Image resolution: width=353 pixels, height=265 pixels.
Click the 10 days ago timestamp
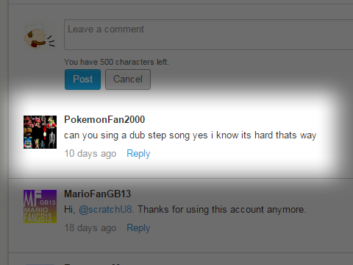(x=90, y=154)
